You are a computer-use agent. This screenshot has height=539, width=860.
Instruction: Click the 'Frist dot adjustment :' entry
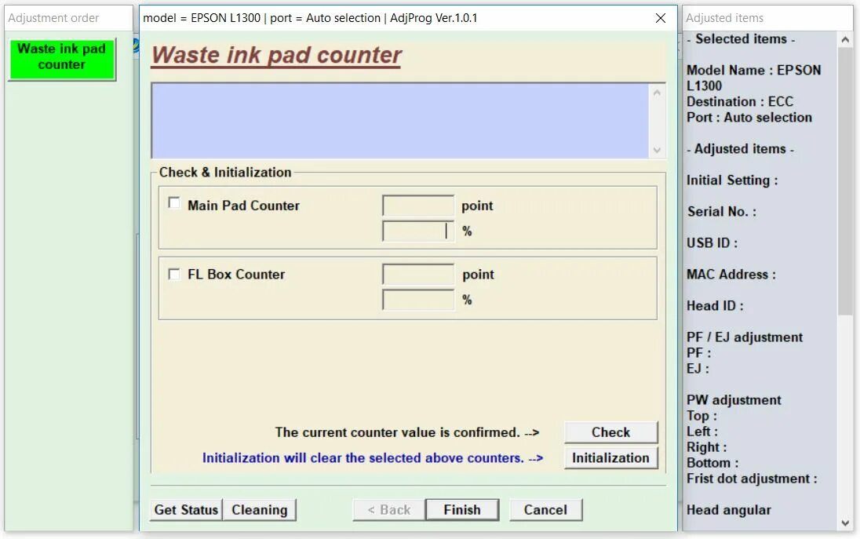point(752,479)
